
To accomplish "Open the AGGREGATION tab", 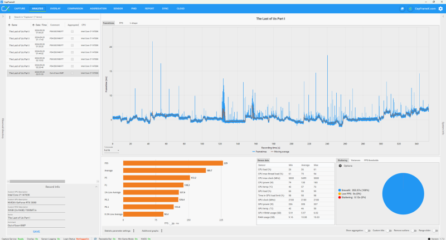I will 98,8.
